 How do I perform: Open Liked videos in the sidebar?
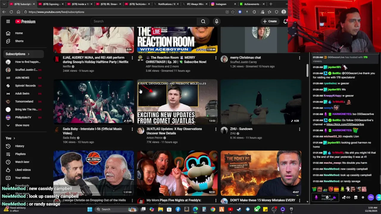point(24,170)
